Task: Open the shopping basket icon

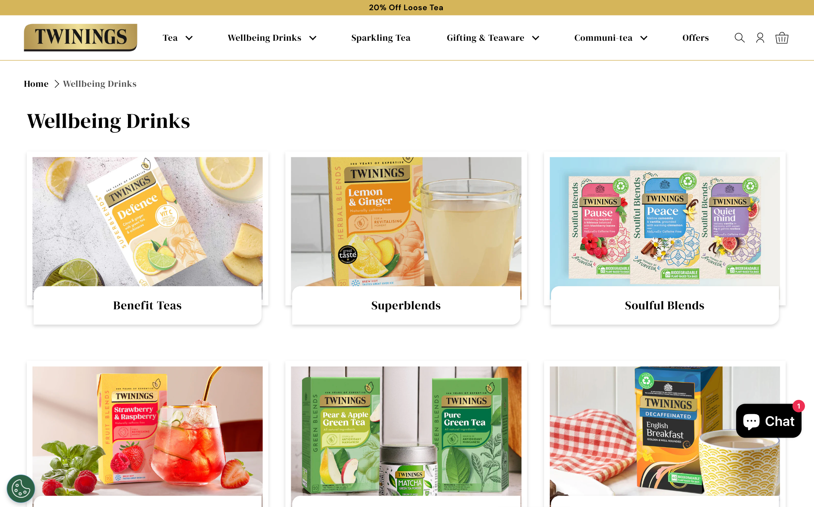Action: [782, 38]
